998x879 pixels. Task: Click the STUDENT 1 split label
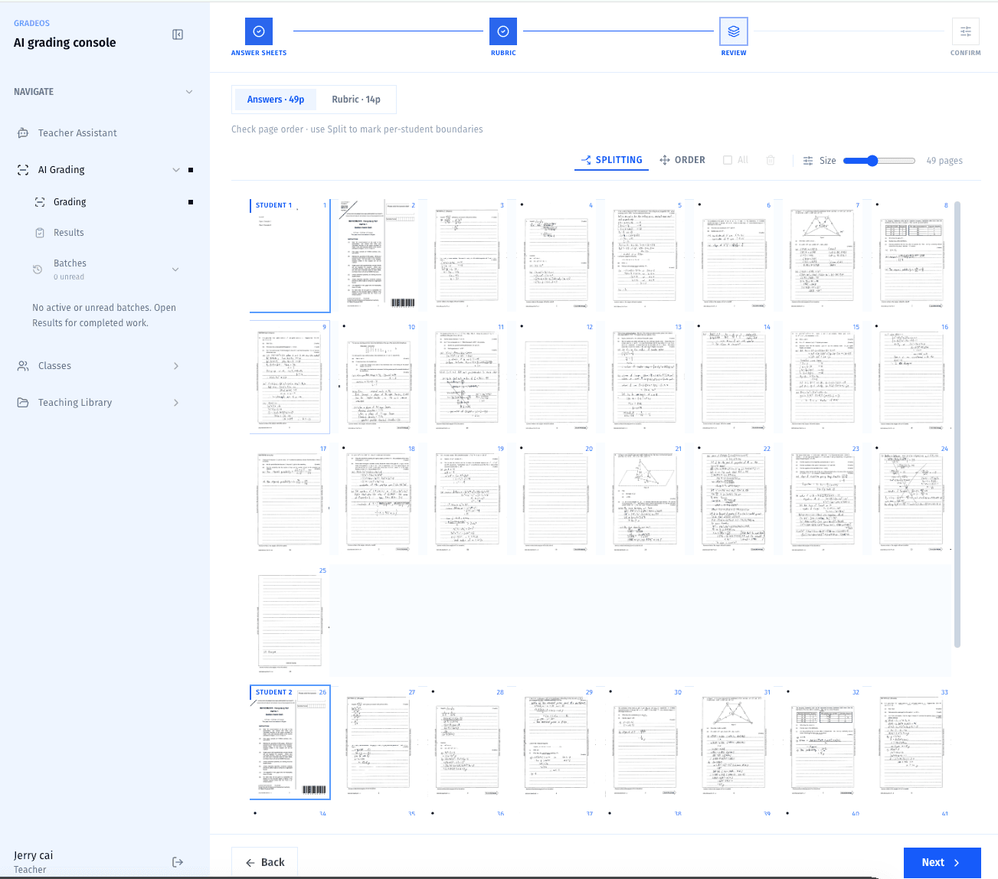[273, 205]
